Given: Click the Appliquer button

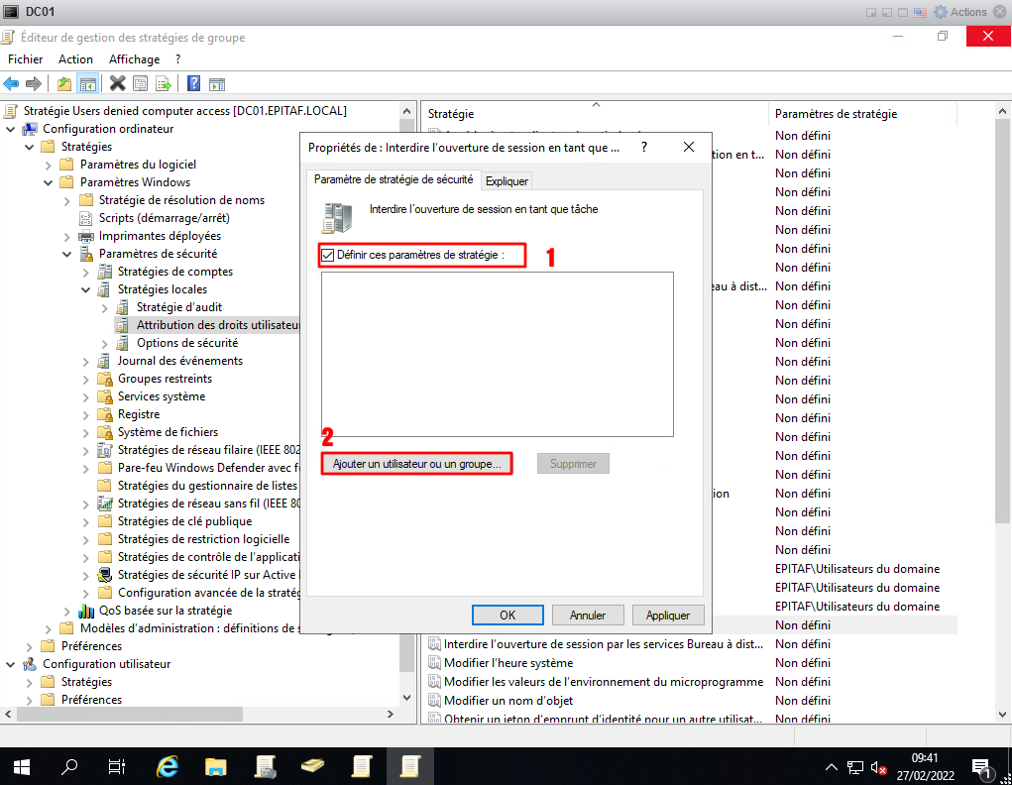Looking at the screenshot, I should (x=667, y=615).
